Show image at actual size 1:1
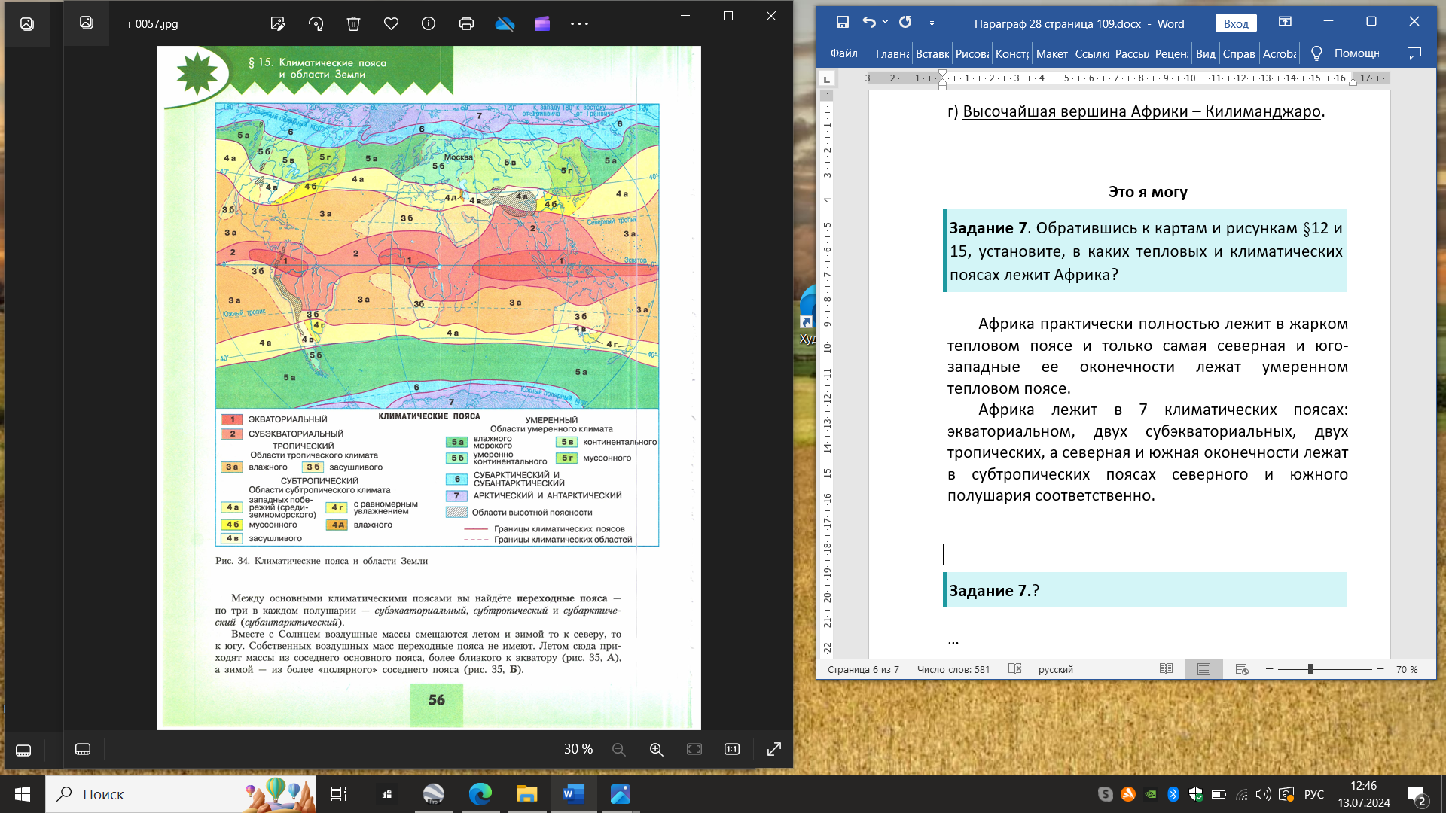Viewport: 1446px width, 813px height. pyautogui.click(x=732, y=749)
